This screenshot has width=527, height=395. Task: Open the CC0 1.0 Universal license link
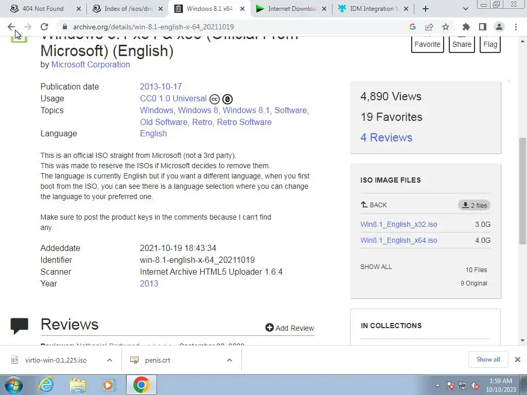(173, 98)
